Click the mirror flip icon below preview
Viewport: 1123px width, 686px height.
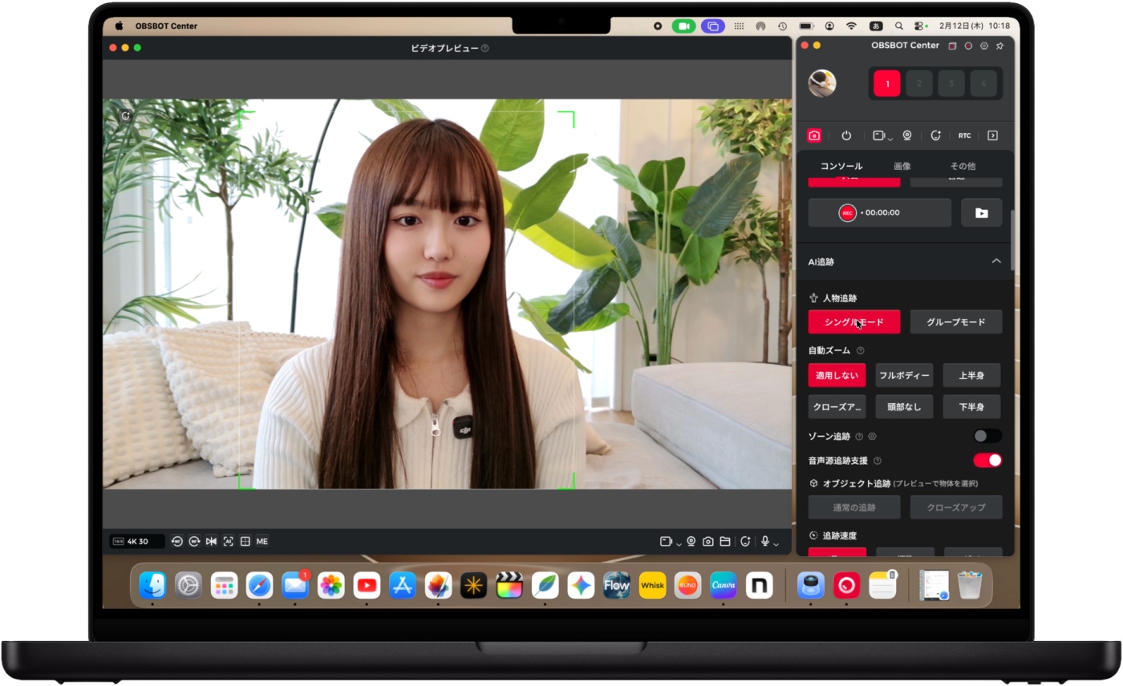[211, 542]
